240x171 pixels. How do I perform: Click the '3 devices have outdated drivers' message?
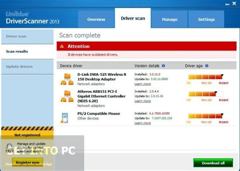point(93,55)
